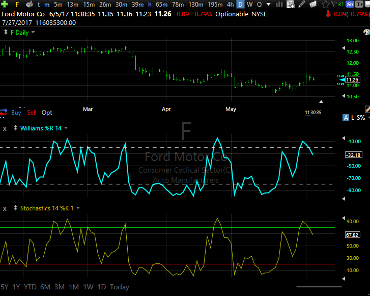Switch chart to 30m timeframe
370x296 pixels.
point(121,5)
